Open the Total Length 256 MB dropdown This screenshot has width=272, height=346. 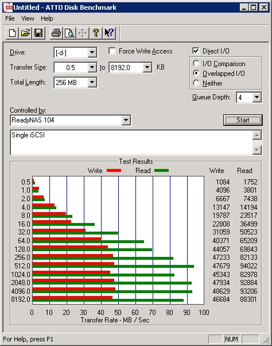(x=92, y=83)
